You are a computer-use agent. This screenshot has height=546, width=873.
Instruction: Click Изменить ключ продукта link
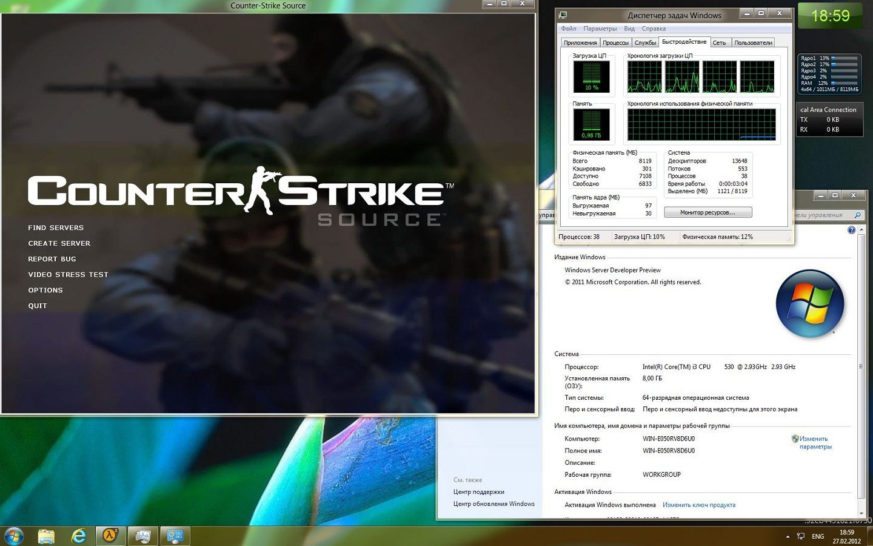tap(699, 505)
